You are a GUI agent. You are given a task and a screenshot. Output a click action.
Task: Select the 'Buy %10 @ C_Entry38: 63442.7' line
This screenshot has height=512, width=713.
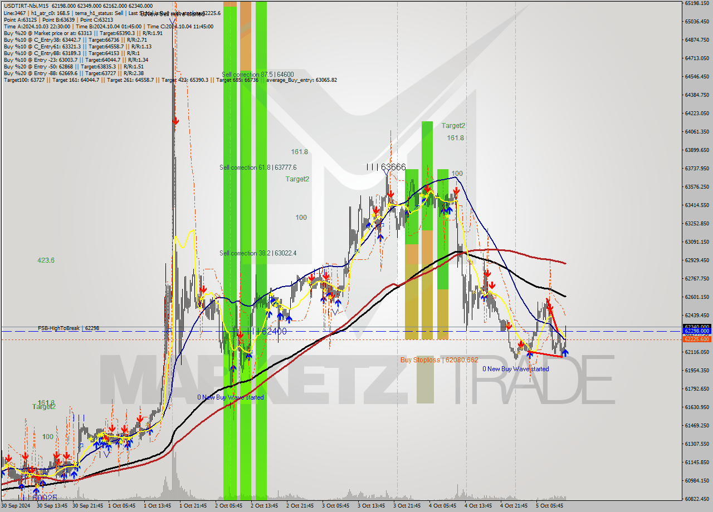(75, 40)
